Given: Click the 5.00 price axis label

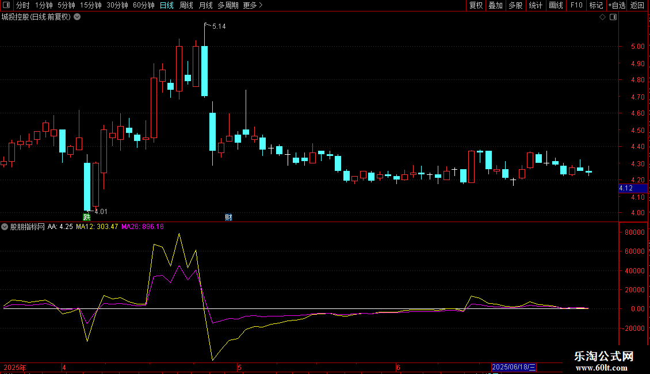Looking at the screenshot, I should click(x=637, y=47).
